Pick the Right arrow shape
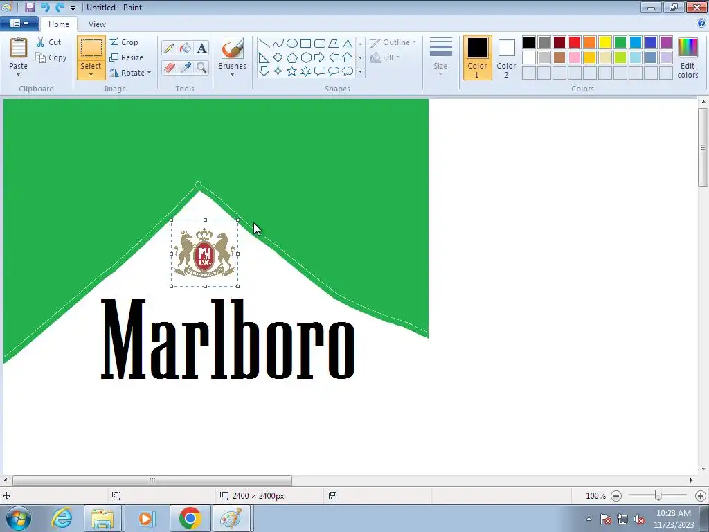This screenshot has height=532, width=709. click(x=320, y=57)
